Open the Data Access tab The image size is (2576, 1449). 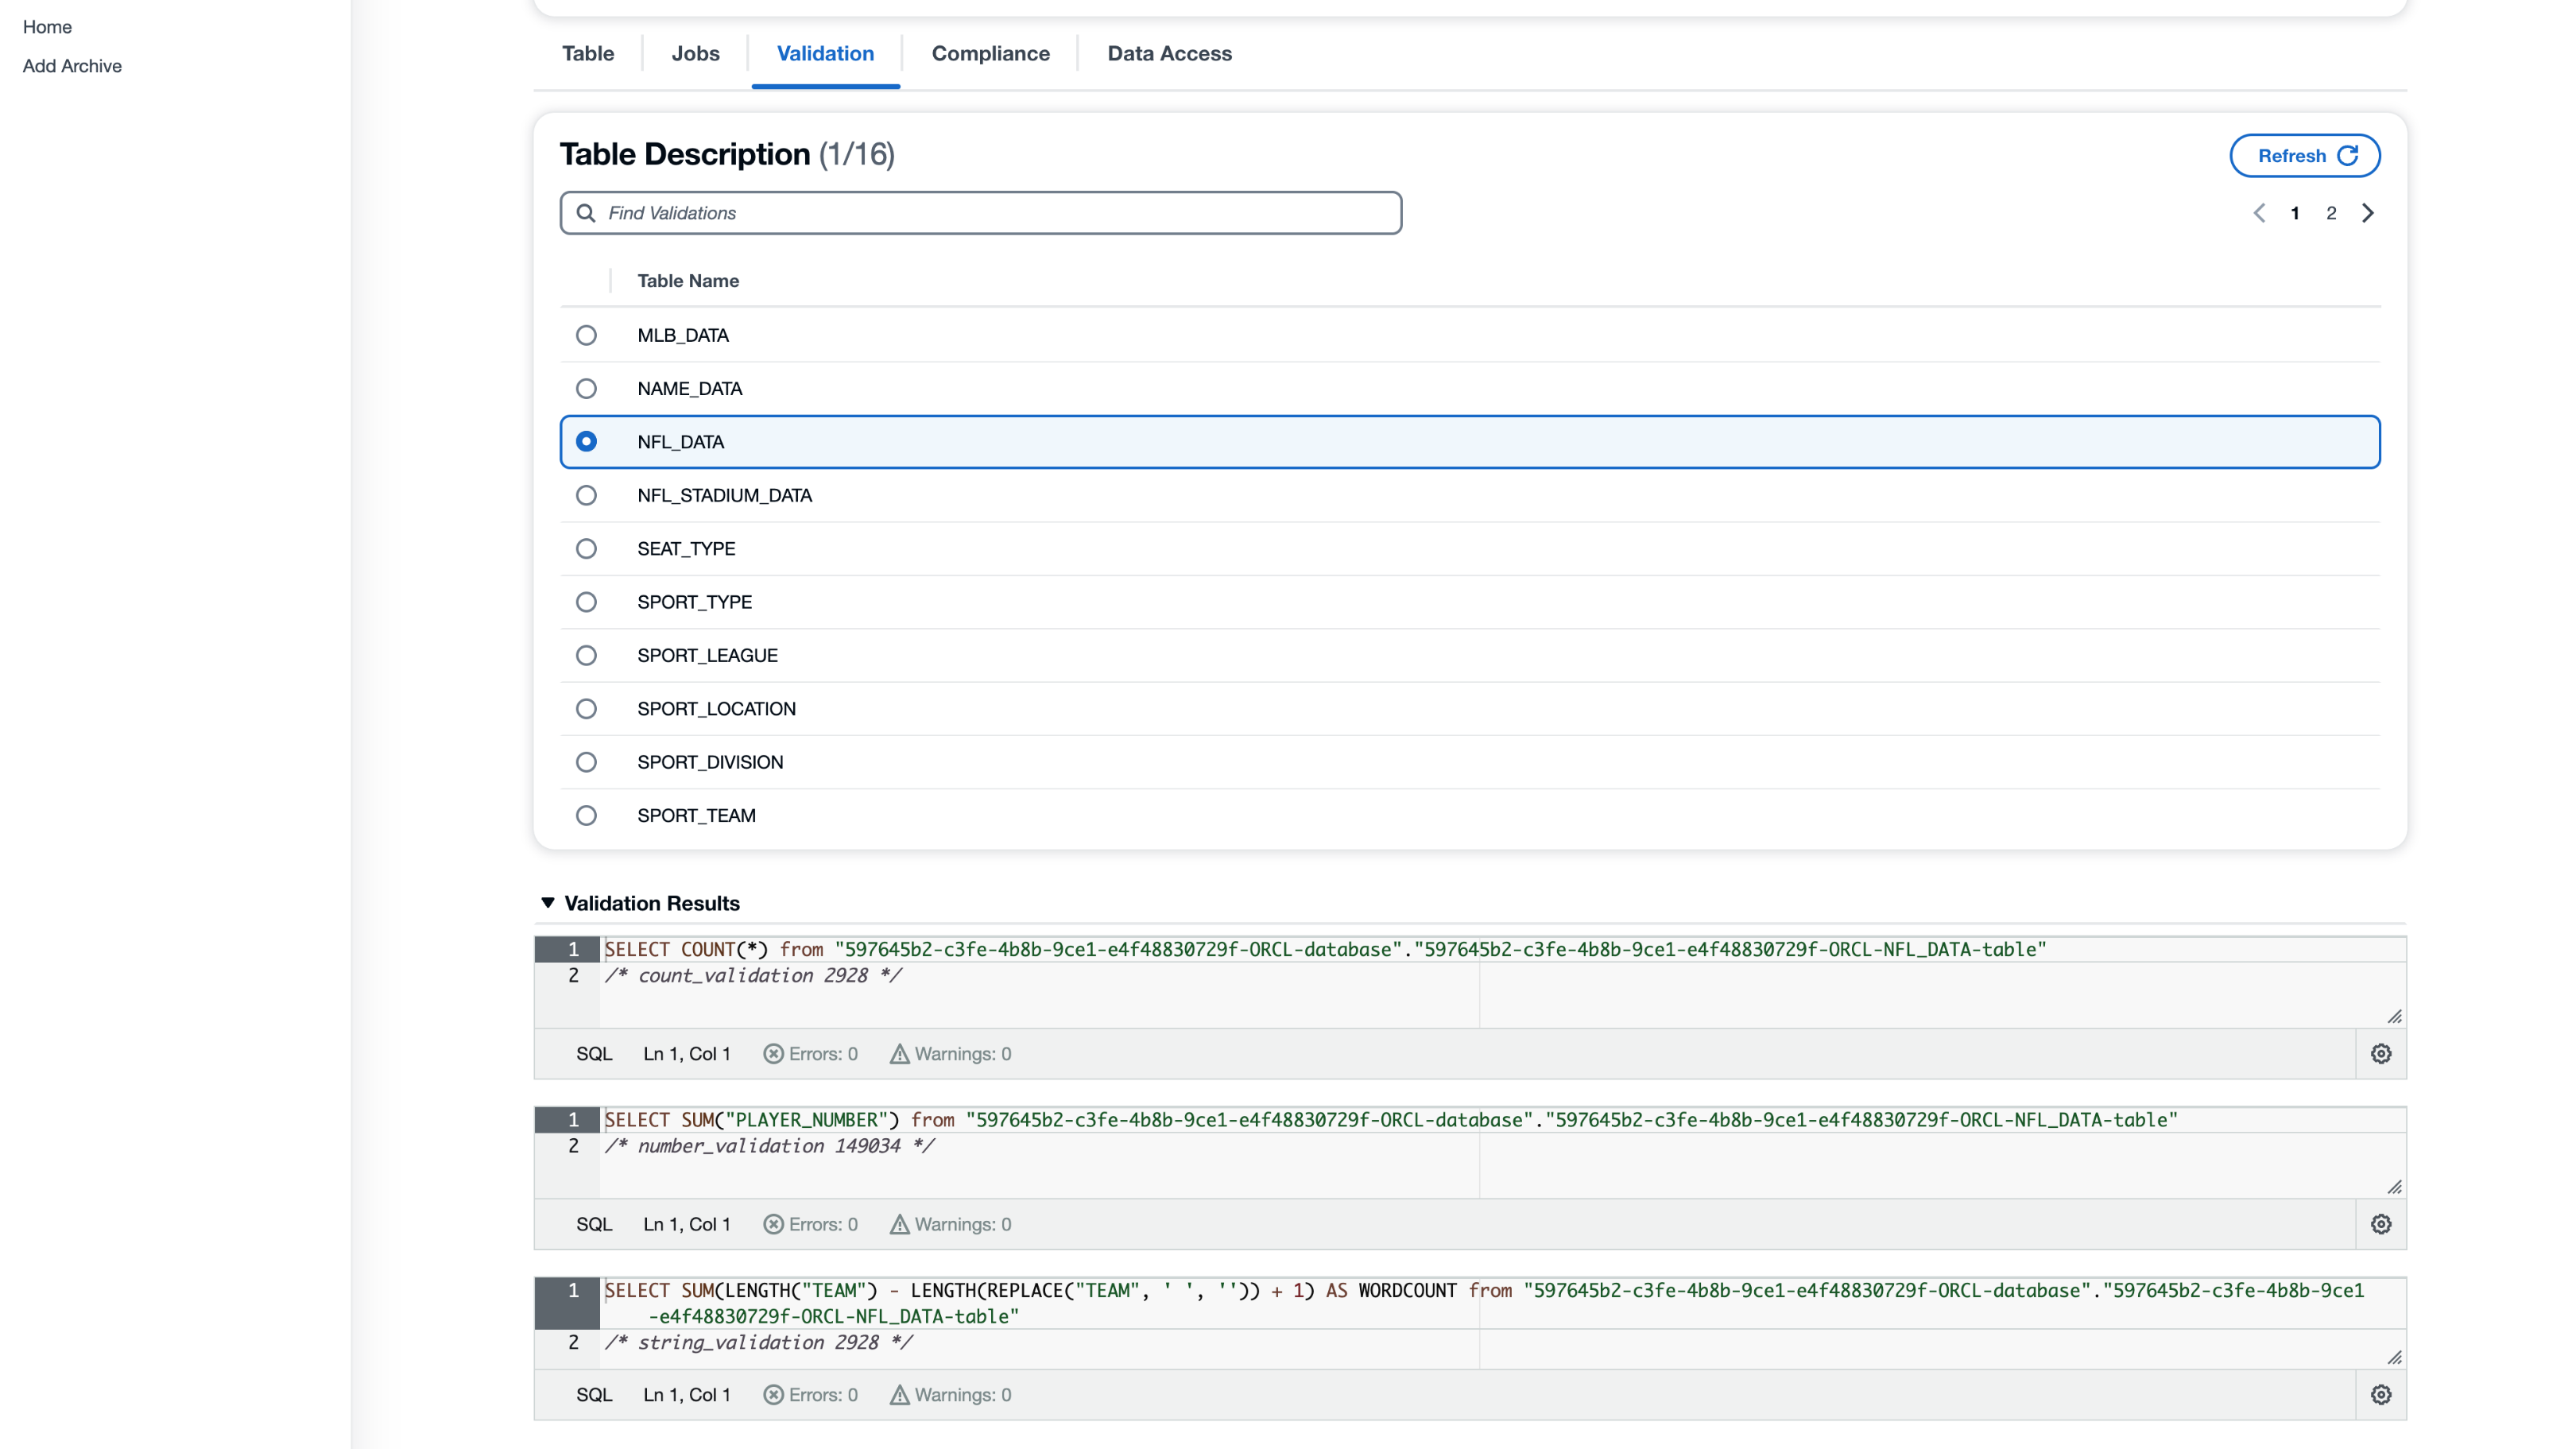(x=1169, y=54)
